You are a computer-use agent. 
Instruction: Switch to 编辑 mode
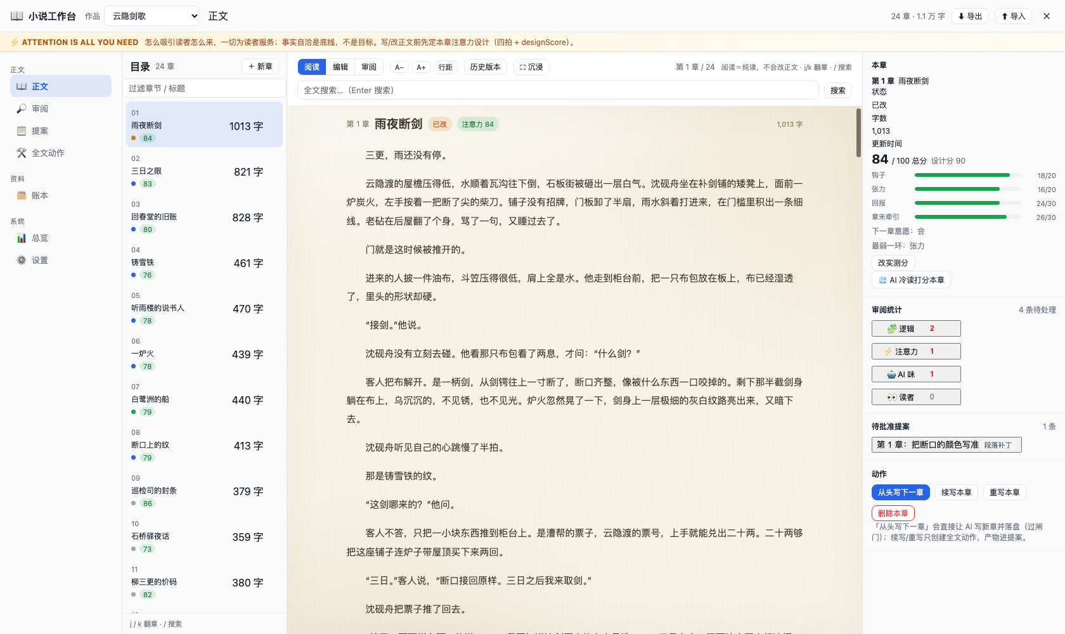(340, 67)
